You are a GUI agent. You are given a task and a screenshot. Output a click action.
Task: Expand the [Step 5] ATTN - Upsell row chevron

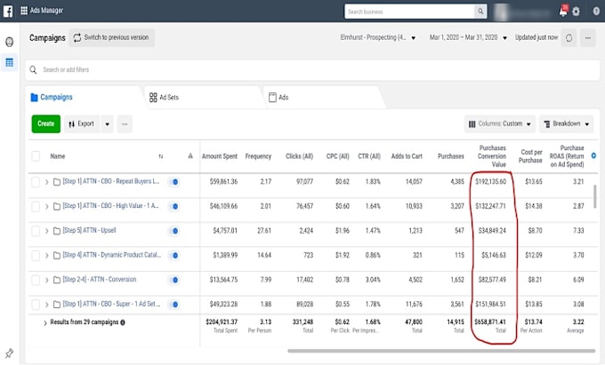[x=46, y=231]
